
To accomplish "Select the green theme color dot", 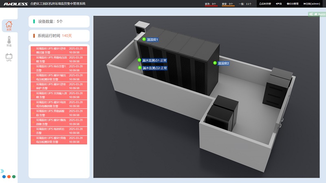I will pyautogui.click(x=14, y=177).
